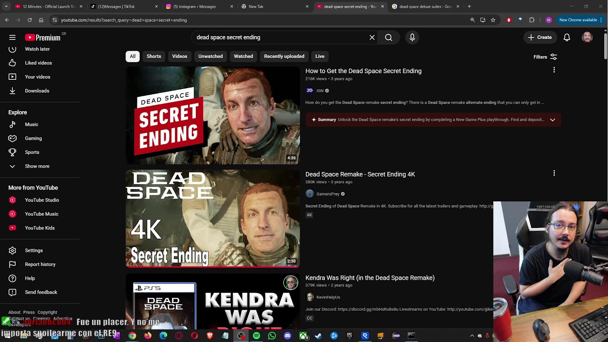Screen dimensions: 608x342
Task: Open the Chrome home page button
Action: point(41,20)
